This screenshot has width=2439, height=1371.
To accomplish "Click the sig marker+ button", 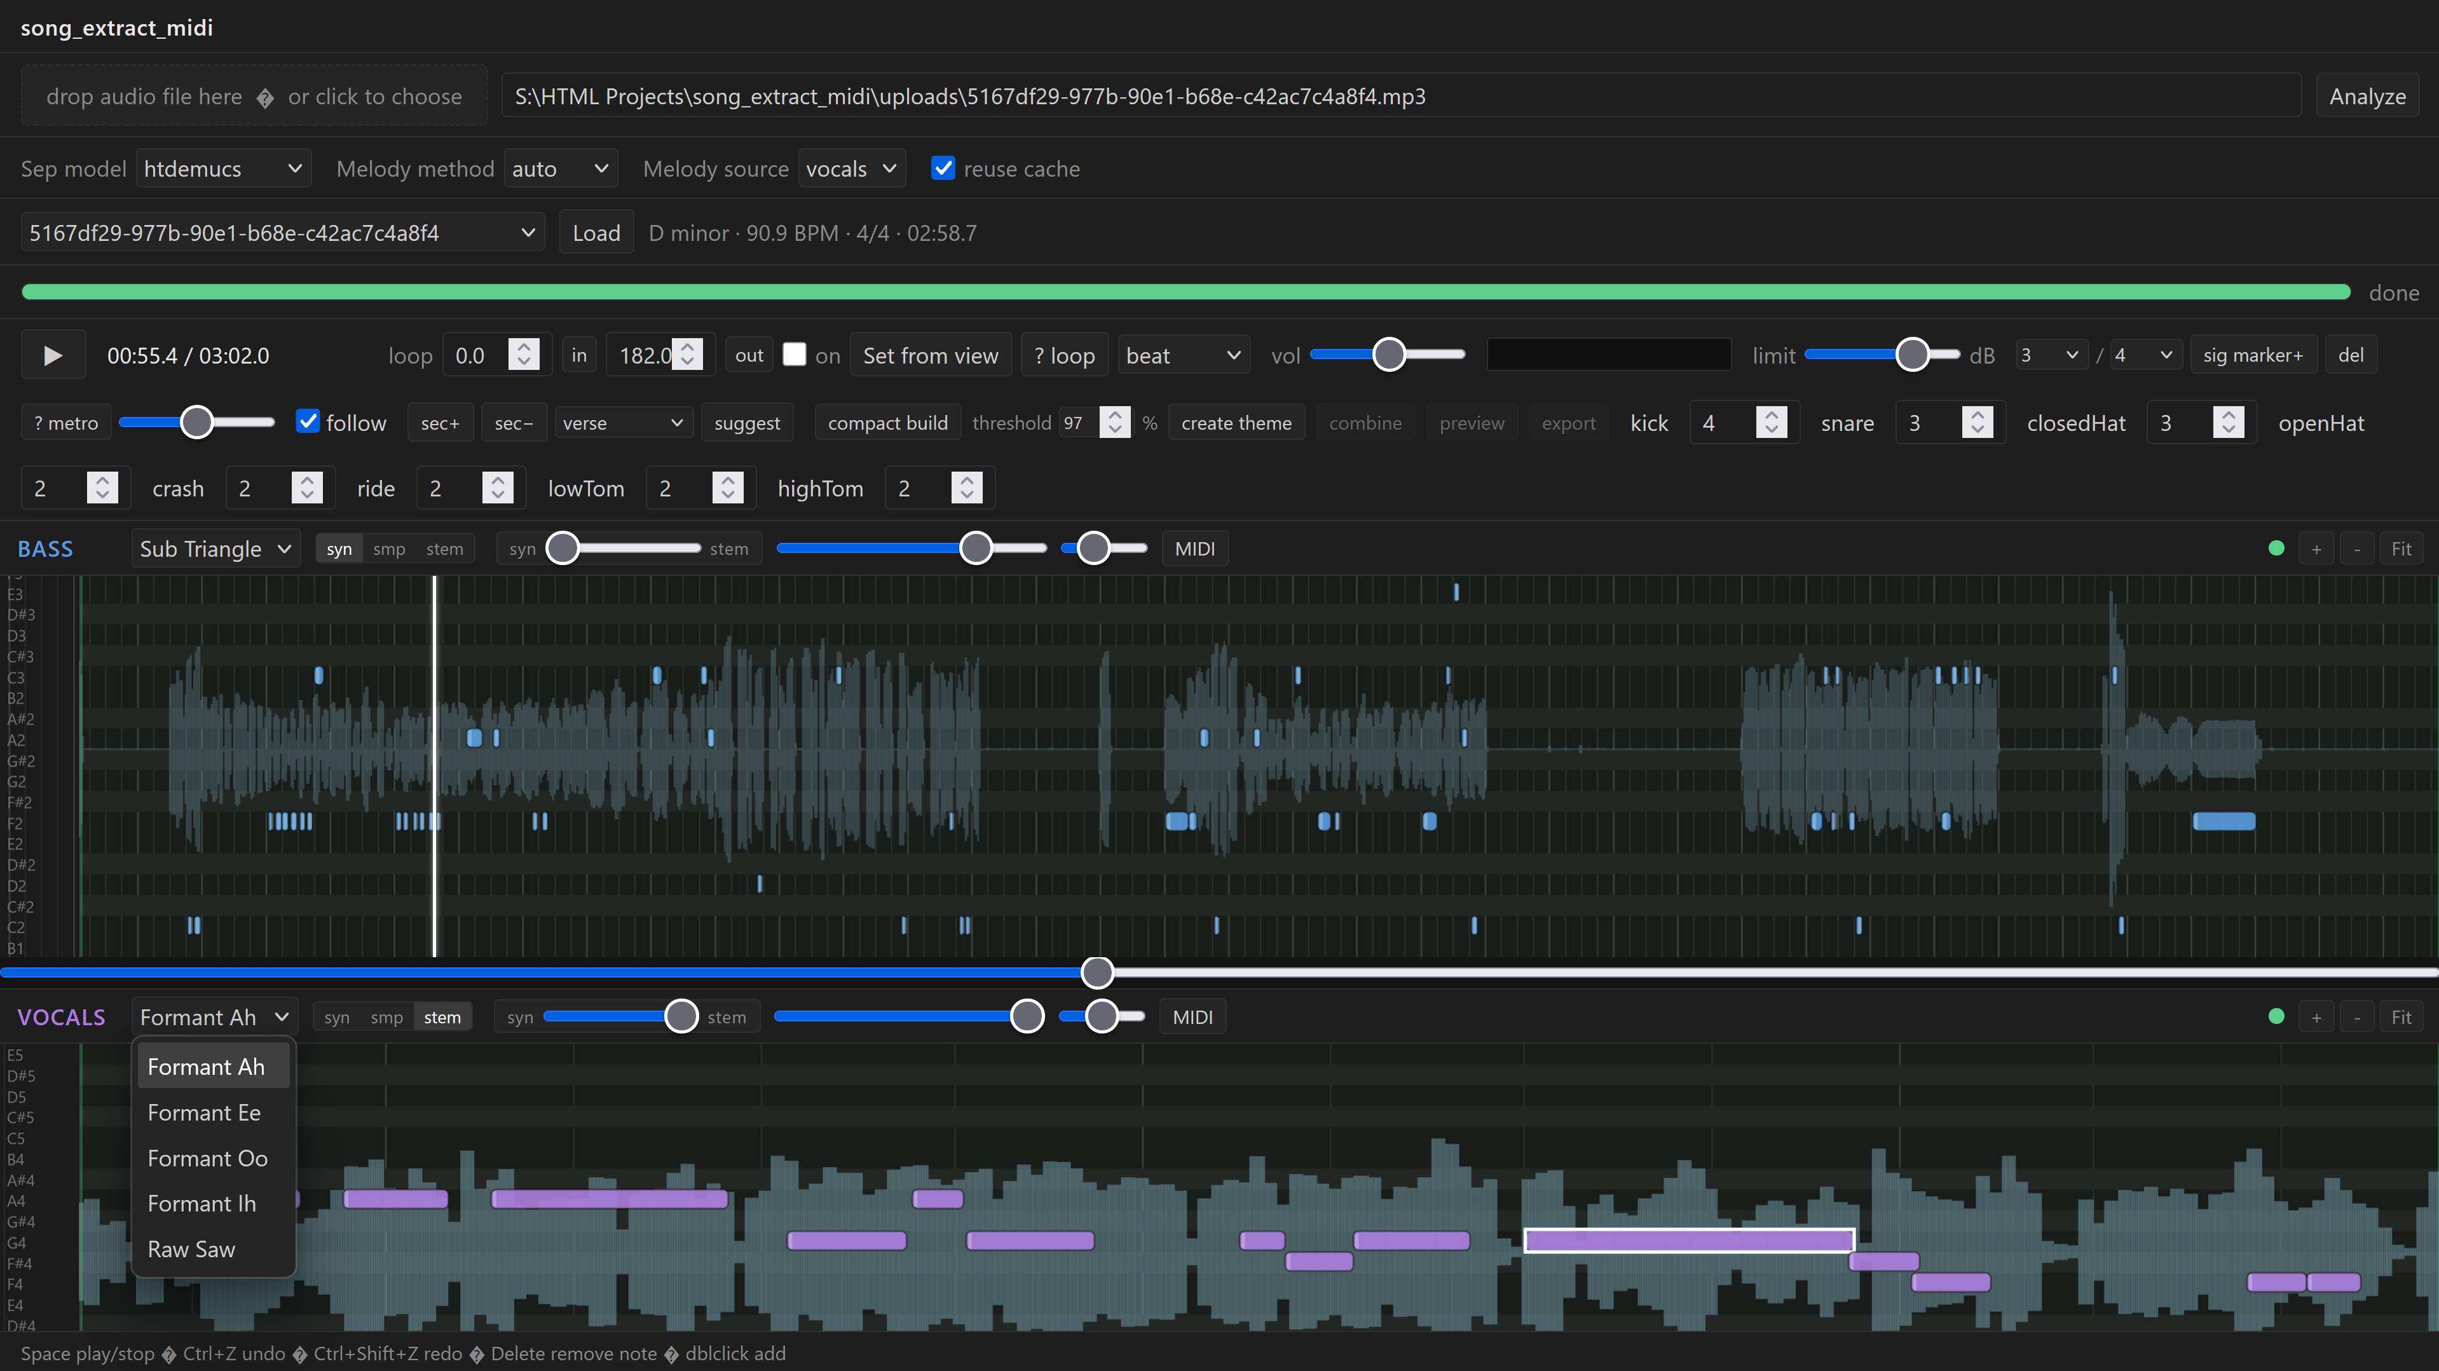I will click(x=2253, y=355).
